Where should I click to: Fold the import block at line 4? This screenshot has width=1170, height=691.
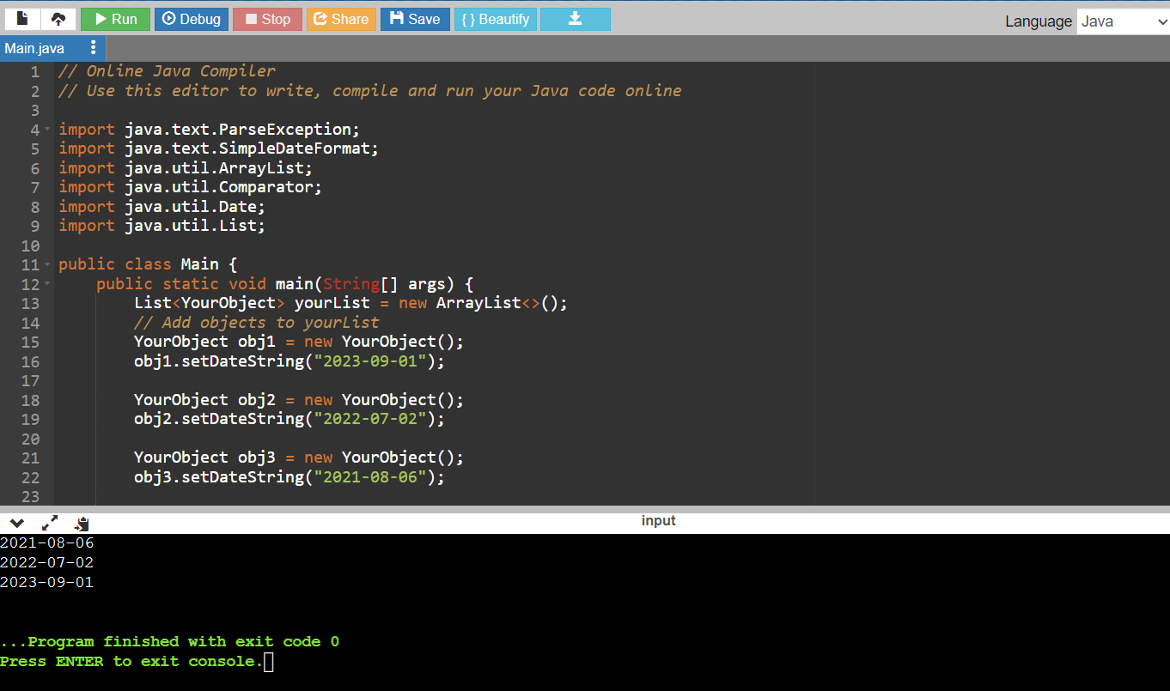(47, 130)
